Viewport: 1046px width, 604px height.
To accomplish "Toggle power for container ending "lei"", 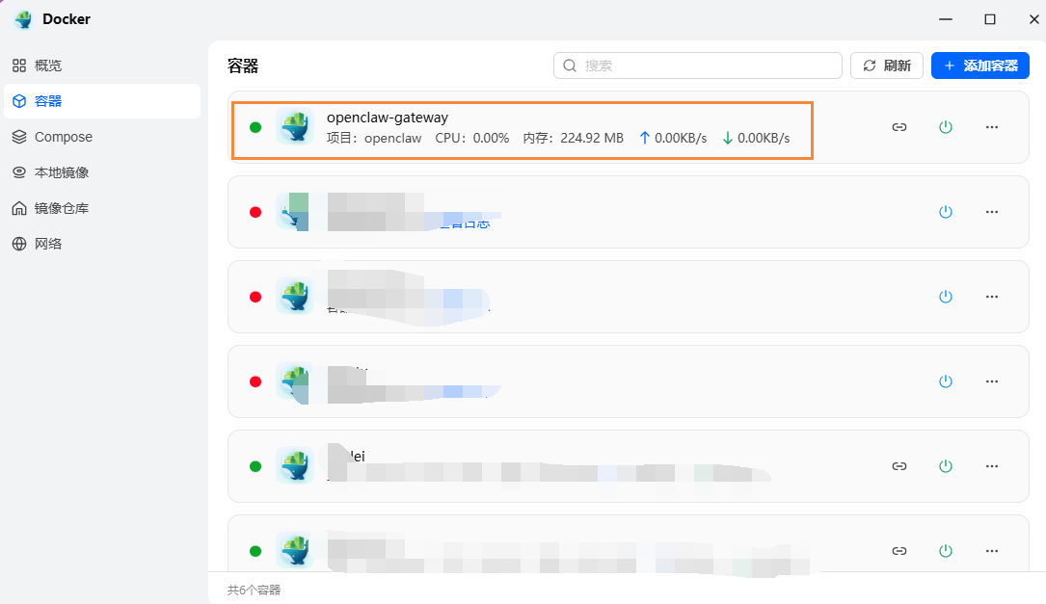I will (x=946, y=466).
